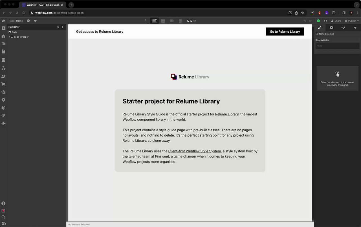361x227 pixels.
Task: Select Body in the Navigator
Action: click(13, 32)
